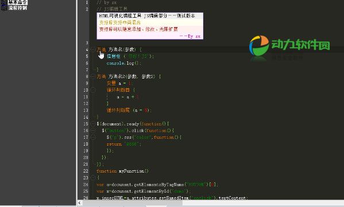Collapse the fold marker on line 8
The image size is (344, 207).
point(93,76)
